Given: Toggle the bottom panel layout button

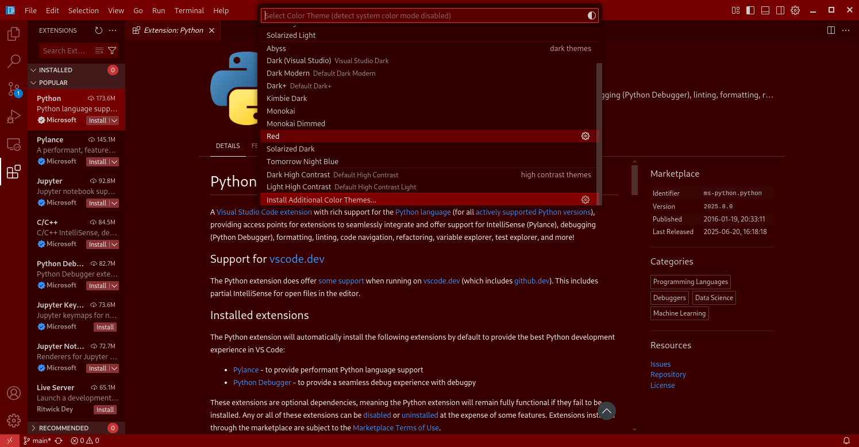Looking at the screenshot, I should pos(765,10).
